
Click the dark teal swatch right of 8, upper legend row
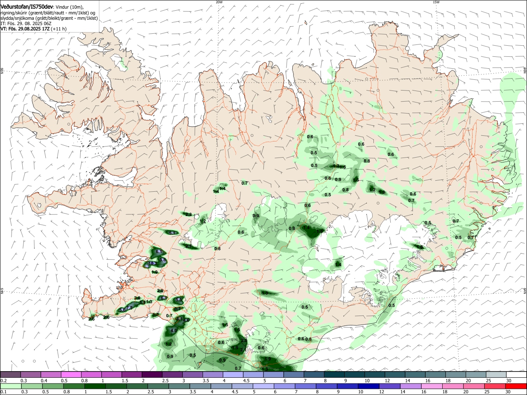tap(334, 374)
